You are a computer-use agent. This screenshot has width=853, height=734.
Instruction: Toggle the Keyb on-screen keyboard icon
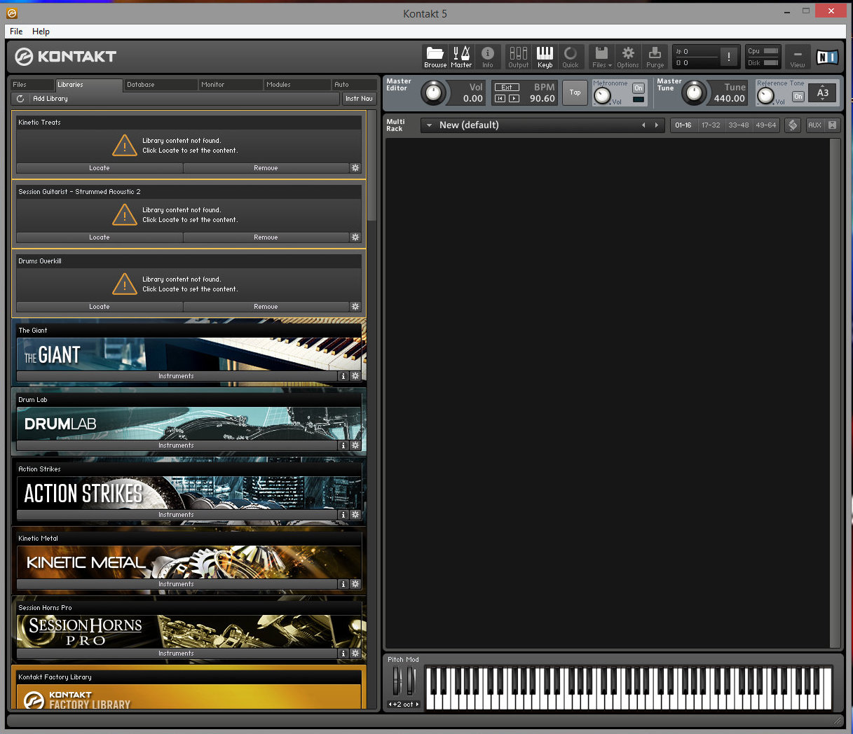coord(545,56)
